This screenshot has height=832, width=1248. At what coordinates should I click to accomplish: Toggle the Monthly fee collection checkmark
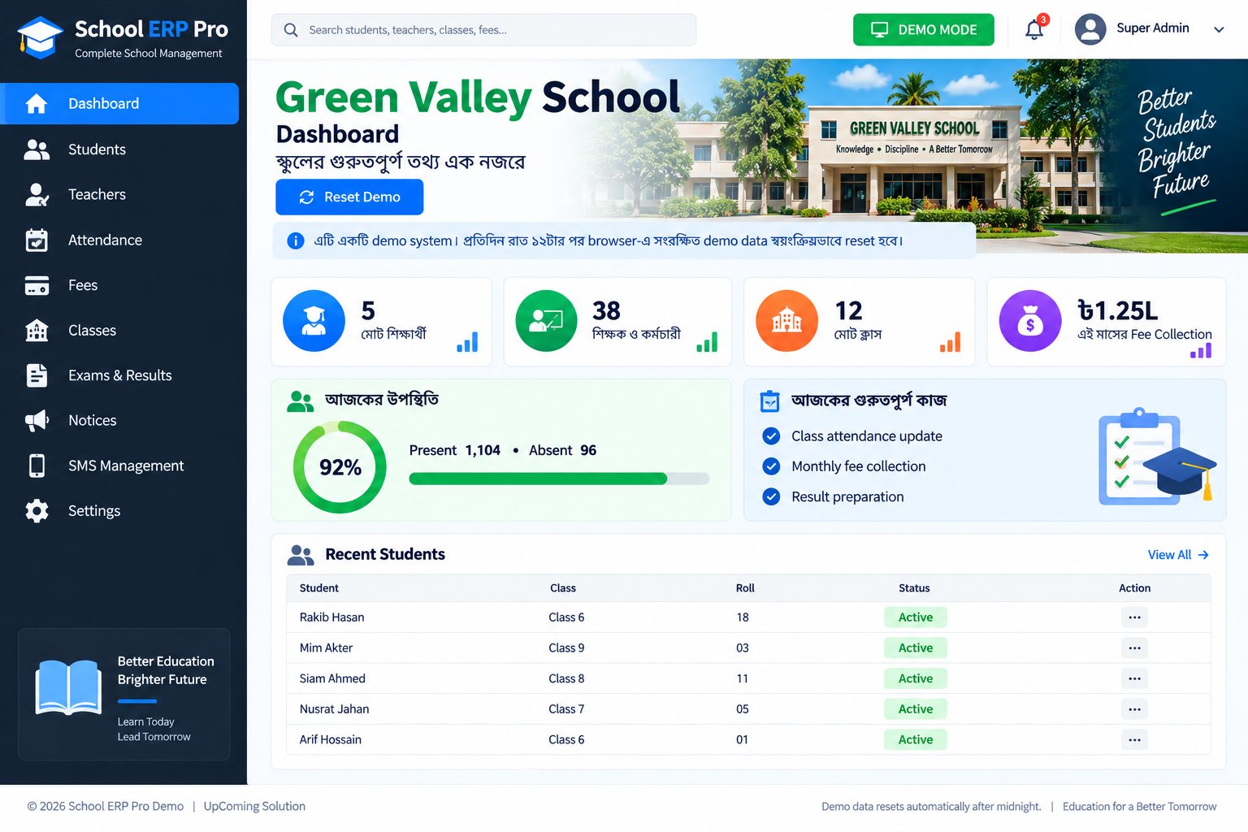(771, 466)
